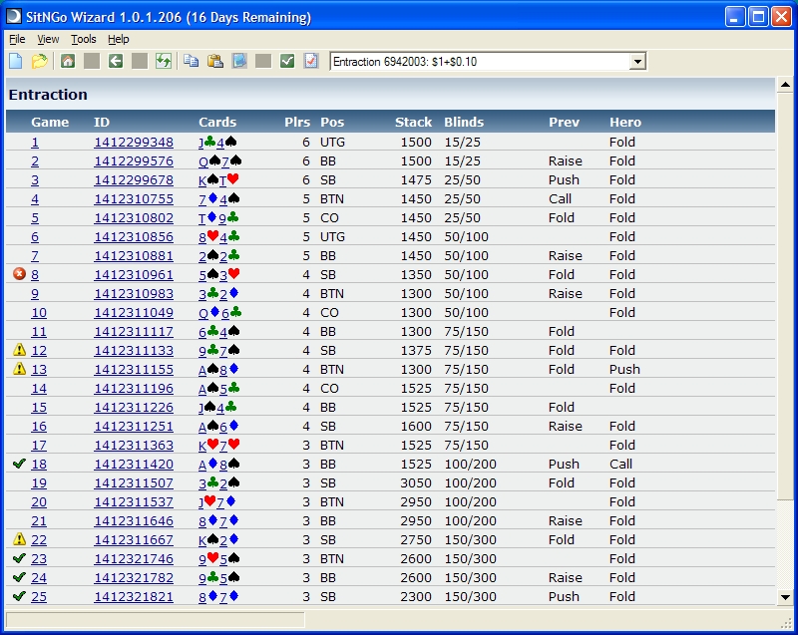The width and height of the screenshot is (798, 635).
Task: Open game number 25 link
Action: point(39,596)
